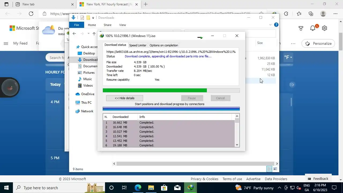Open the browser favorites star icon
The height and width of the screenshot is (193, 343).
tap(299, 14)
